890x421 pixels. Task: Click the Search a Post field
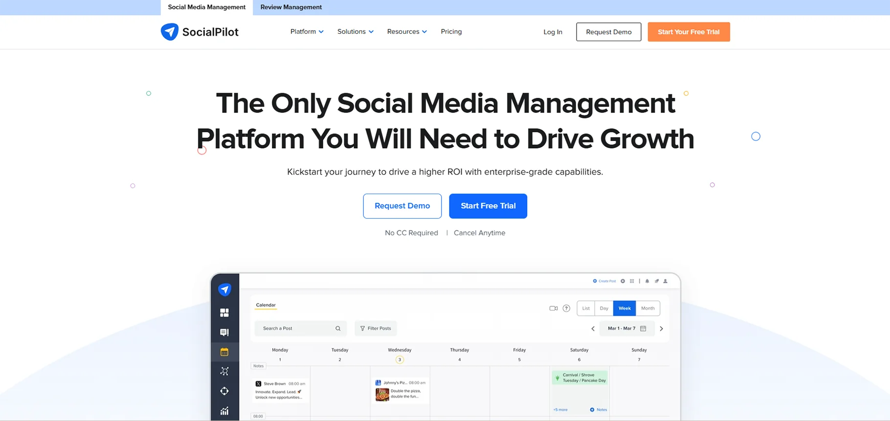tap(301, 329)
